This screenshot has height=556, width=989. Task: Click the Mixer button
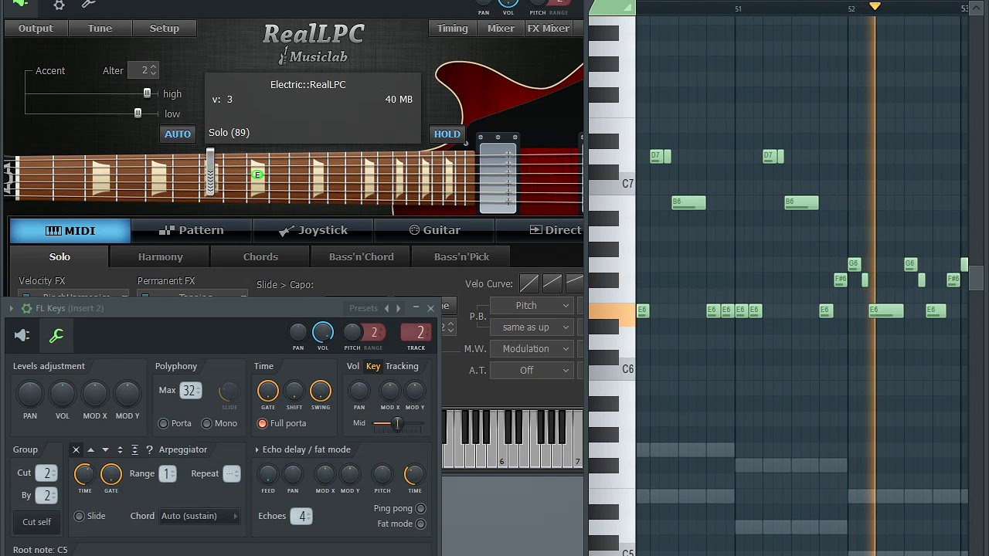coord(501,29)
